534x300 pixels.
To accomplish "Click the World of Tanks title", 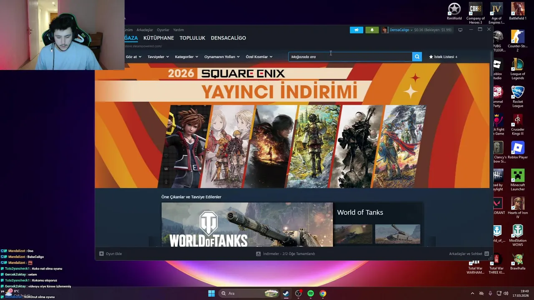I will pos(360,212).
